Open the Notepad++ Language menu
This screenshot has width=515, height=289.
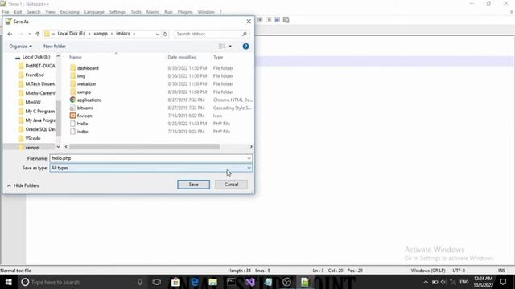94,12
